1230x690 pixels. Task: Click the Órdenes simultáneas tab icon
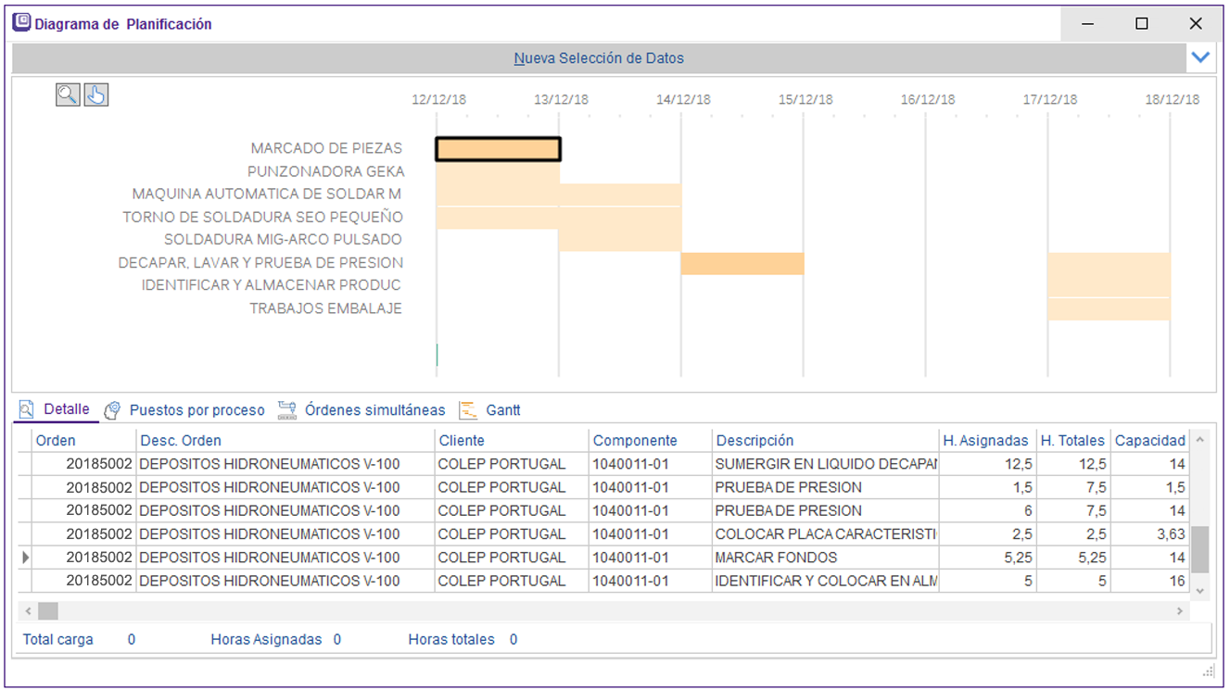pos(286,410)
